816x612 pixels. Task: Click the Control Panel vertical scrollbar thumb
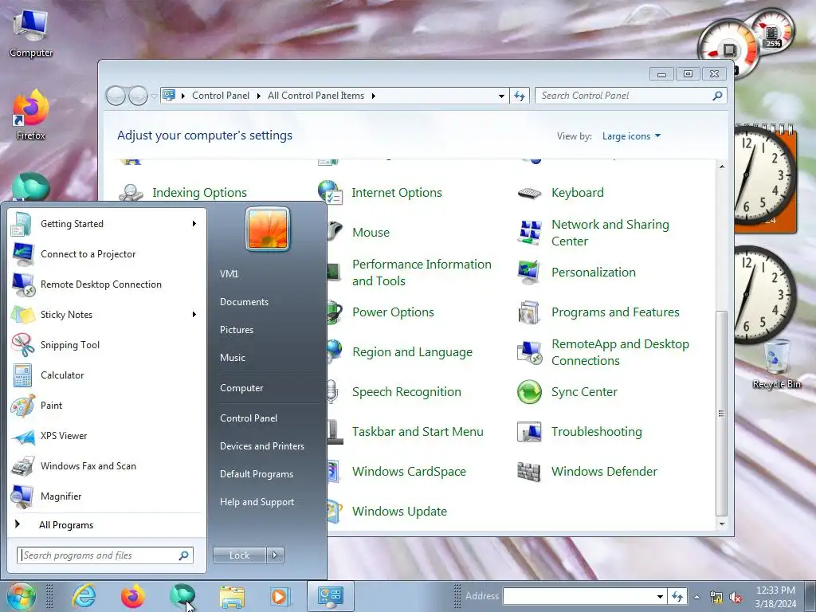(721, 413)
